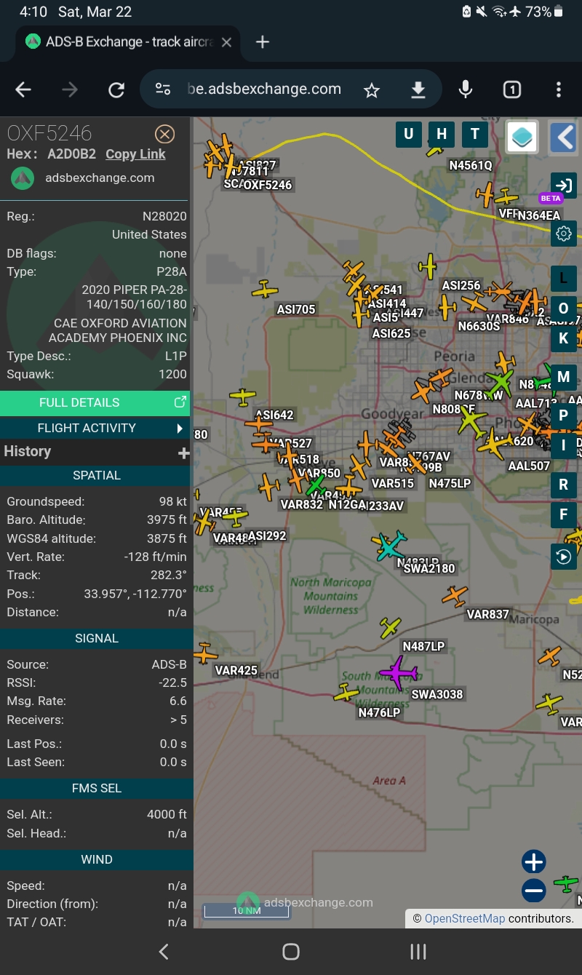This screenshot has height=975, width=582.
Task: Open map settings gear icon
Action: [564, 234]
